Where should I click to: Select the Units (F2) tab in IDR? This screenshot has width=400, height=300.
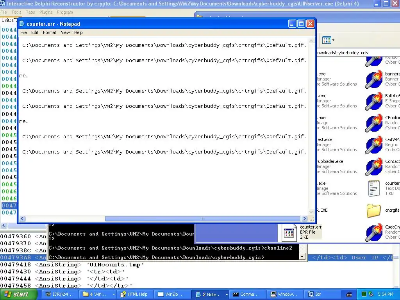[x=9, y=20]
